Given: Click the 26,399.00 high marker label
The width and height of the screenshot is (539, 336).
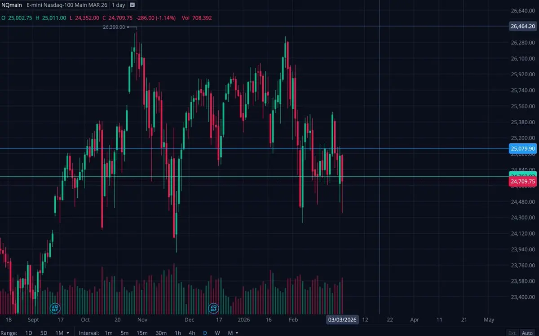Looking at the screenshot, I should 114,27.
